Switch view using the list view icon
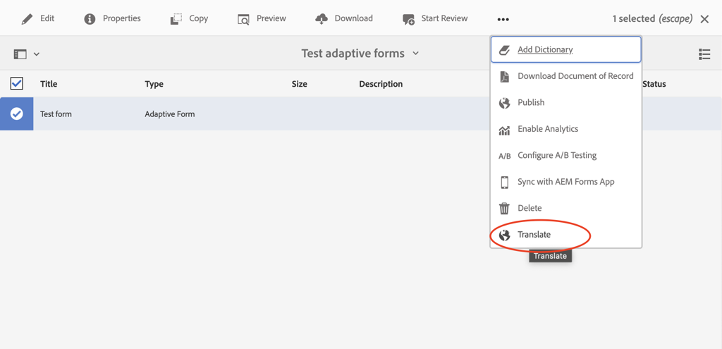The width and height of the screenshot is (722, 349). [704, 54]
